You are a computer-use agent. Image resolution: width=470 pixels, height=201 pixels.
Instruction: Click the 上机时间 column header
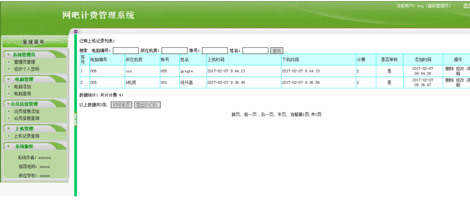216,60
